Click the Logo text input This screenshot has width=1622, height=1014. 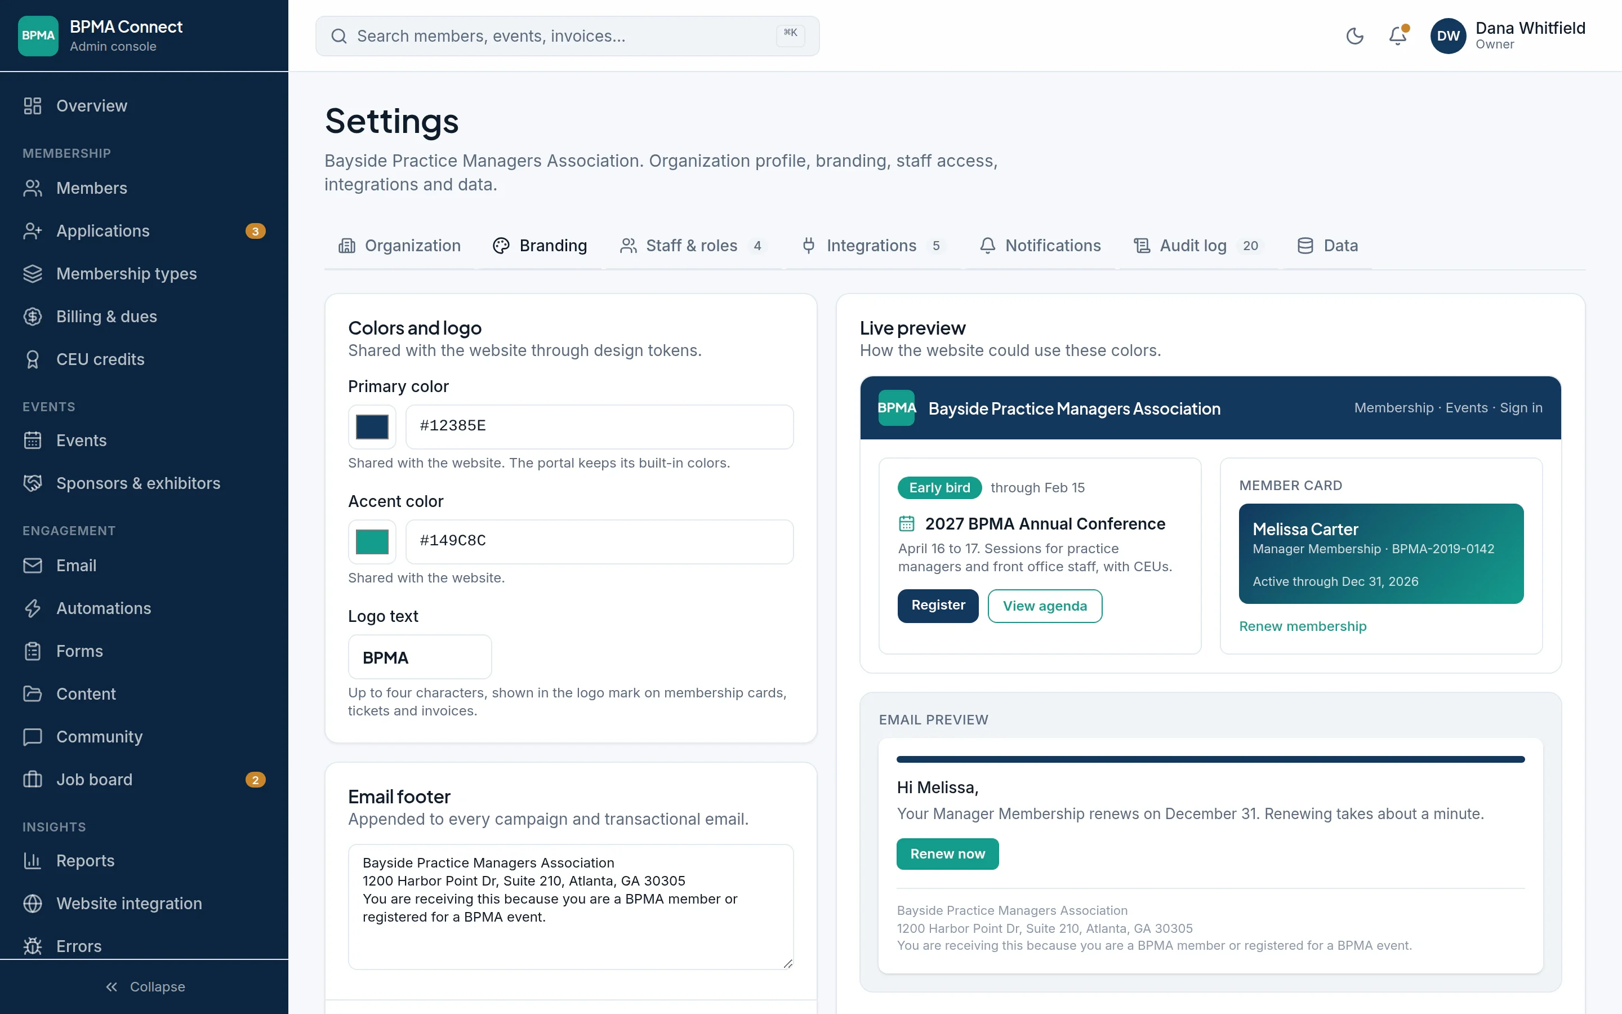(x=420, y=657)
